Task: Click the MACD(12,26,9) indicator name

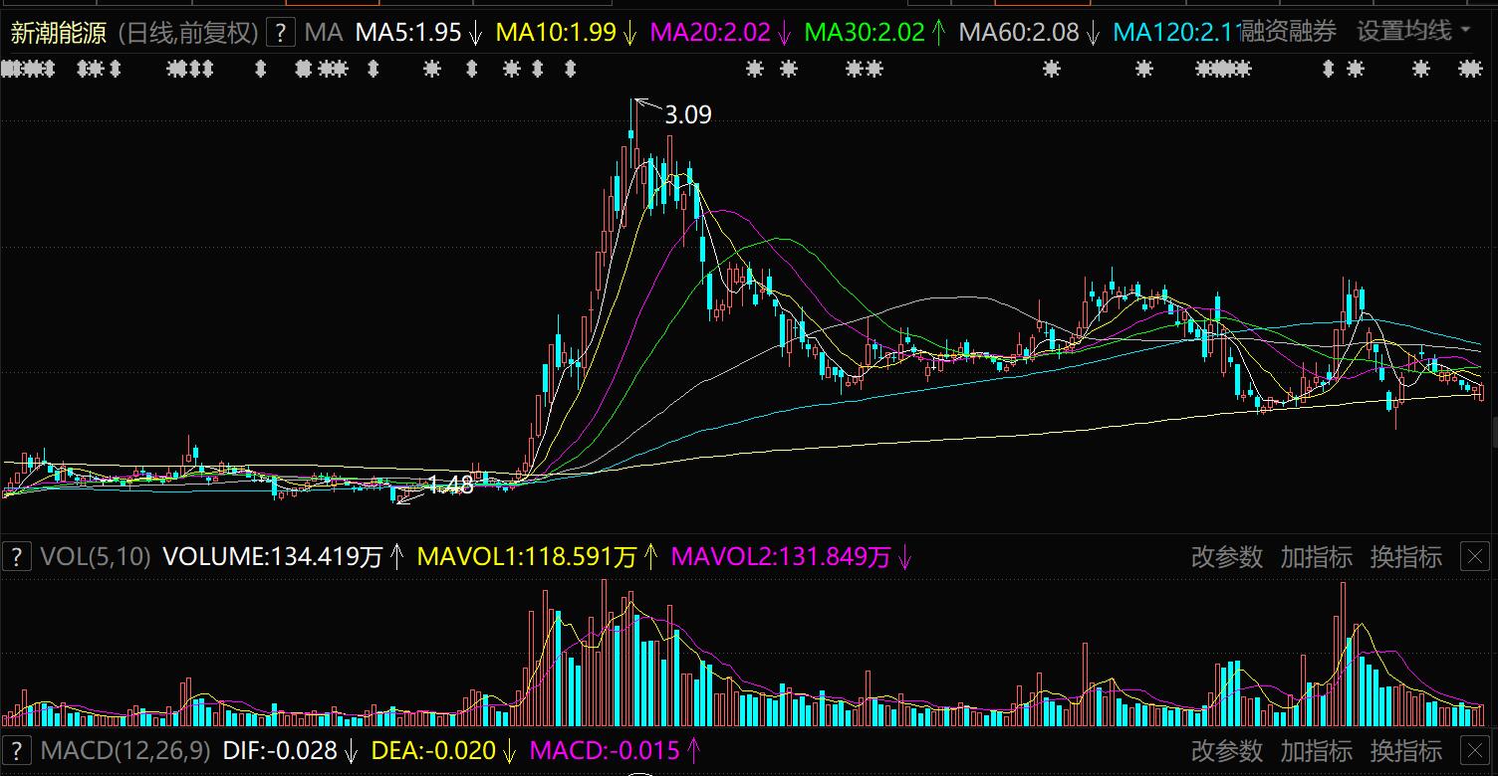Action: pos(125,750)
